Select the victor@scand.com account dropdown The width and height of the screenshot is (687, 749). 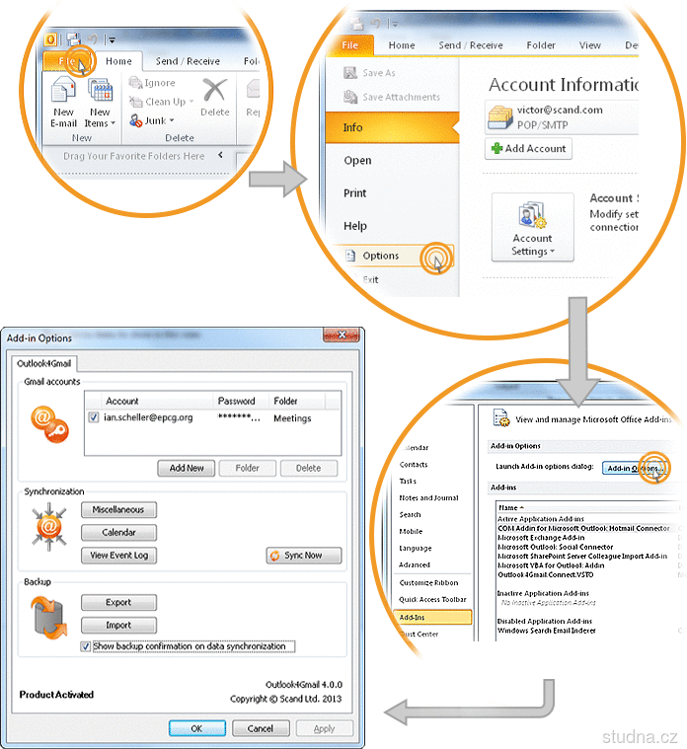pyautogui.click(x=562, y=117)
